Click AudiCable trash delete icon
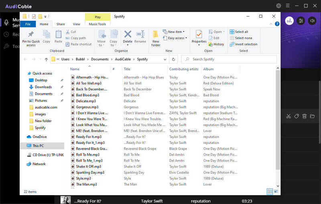 pyautogui.click(x=305, y=116)
